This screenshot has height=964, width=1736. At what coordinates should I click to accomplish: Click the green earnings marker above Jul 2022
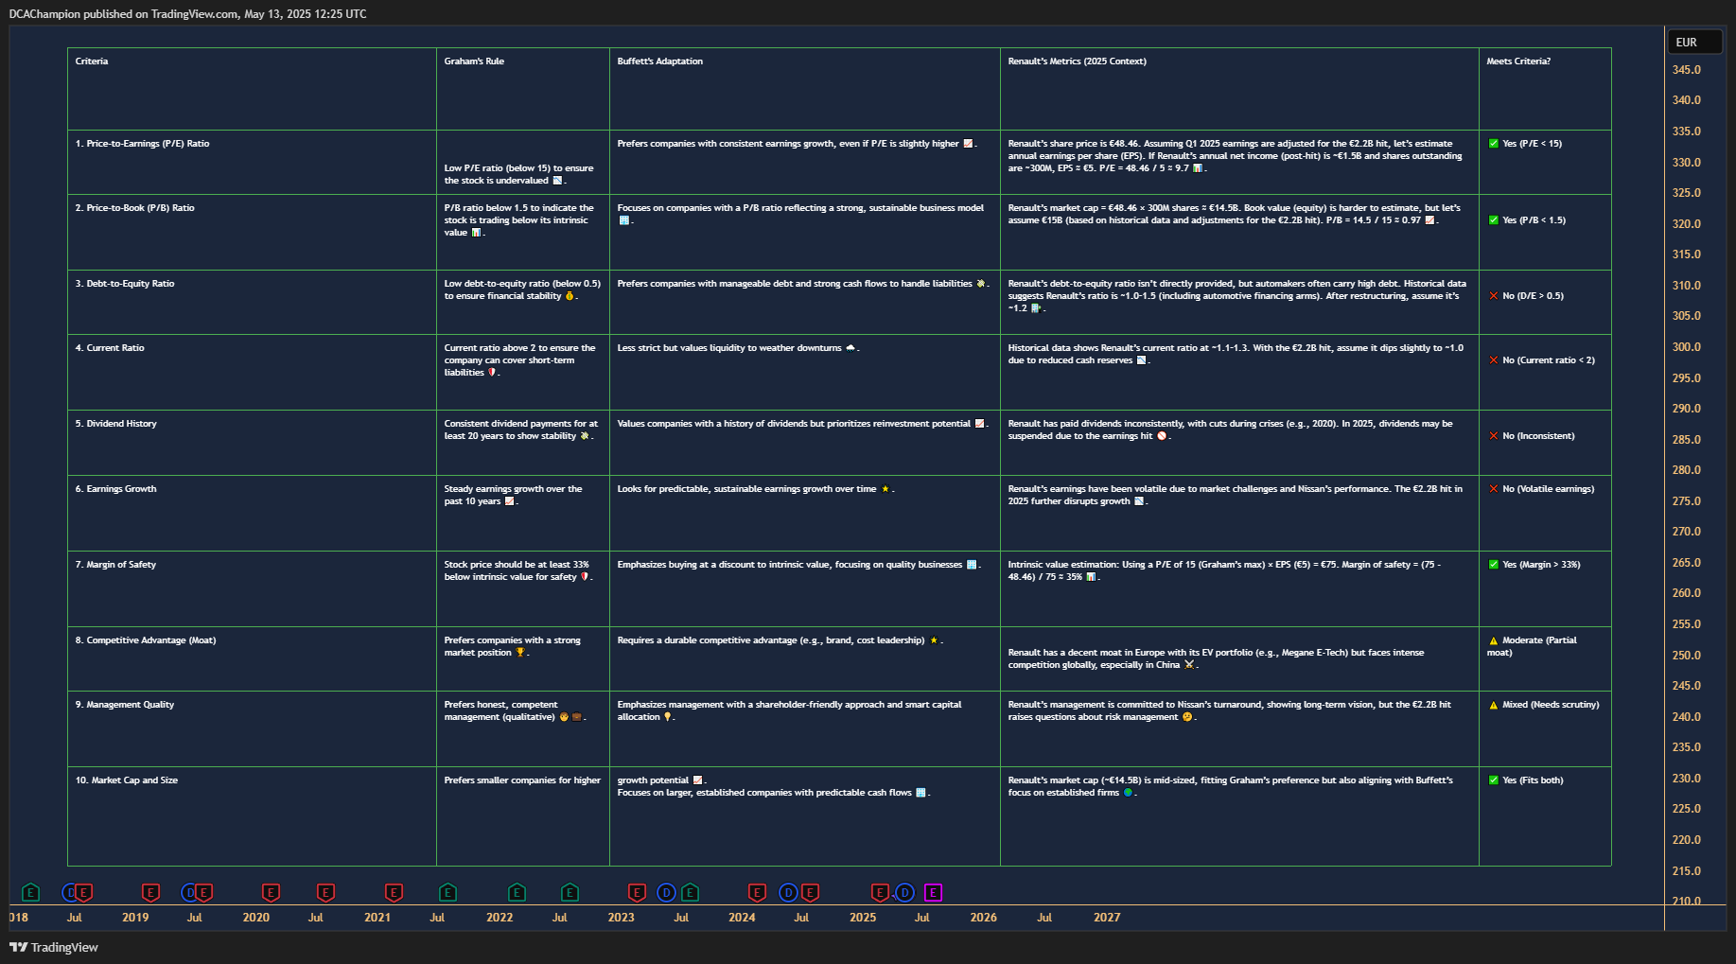(570, 892)
